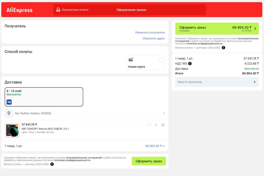
Task: Decrease product quantity with minus button
Action: click(x=149, y=125)
